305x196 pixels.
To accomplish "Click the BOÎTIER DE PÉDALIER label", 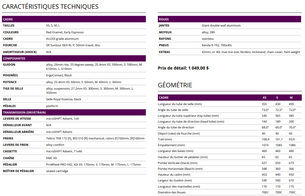I will coord(18,171).
